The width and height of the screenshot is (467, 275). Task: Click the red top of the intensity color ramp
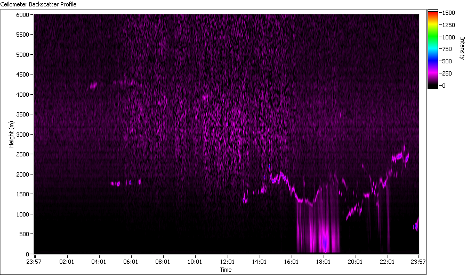pyautogui.click(x=433, y=14)
